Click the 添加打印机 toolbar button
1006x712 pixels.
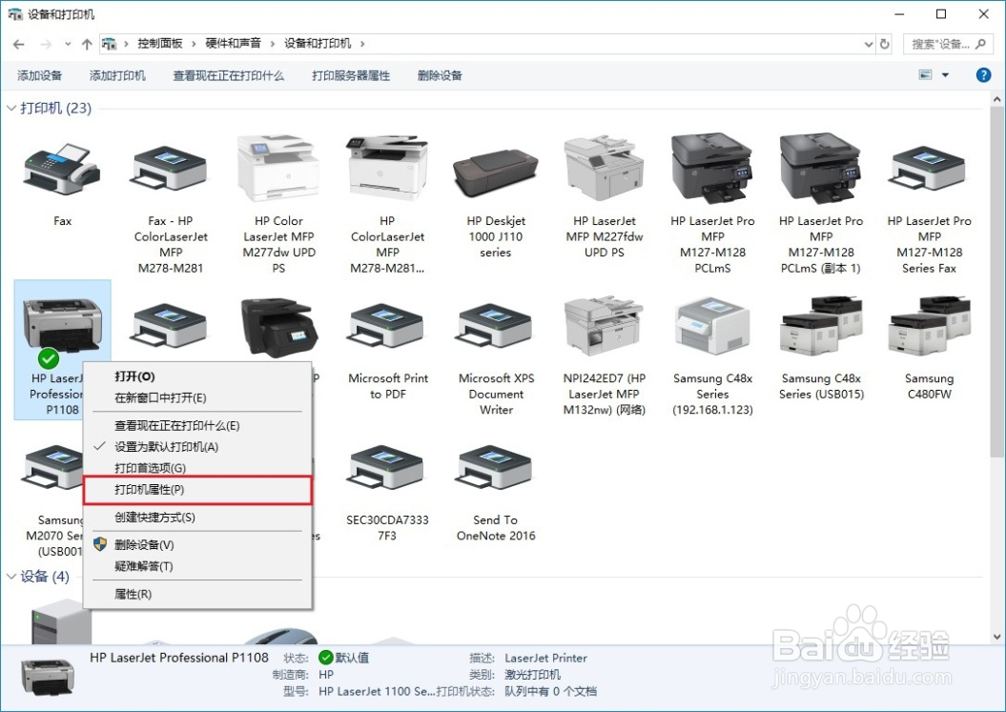coord(116,74)
